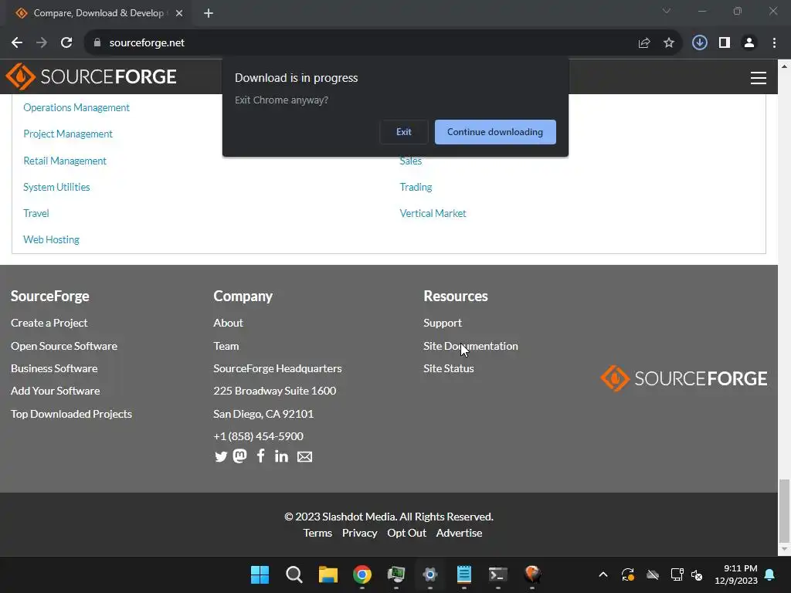Image resolution: width=791 pixels, height=593 pixels.
Task: Open notifications bell
Action: point(770,574)
